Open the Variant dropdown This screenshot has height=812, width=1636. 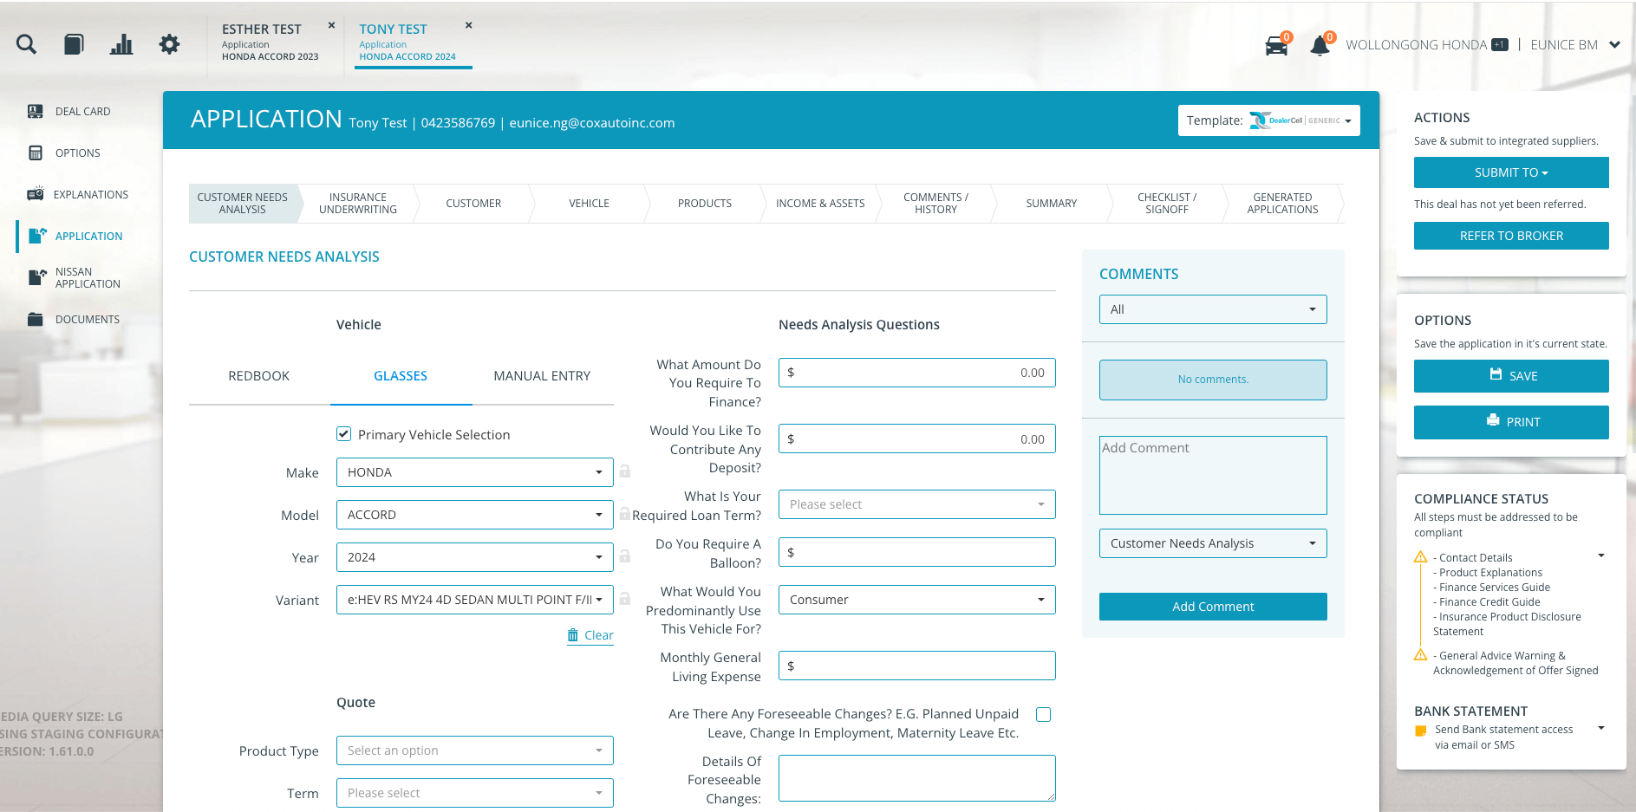pos(475,600)
